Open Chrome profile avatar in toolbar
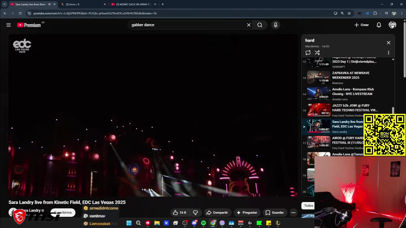Viewport: 406px width, 228px height. [394, 13]
